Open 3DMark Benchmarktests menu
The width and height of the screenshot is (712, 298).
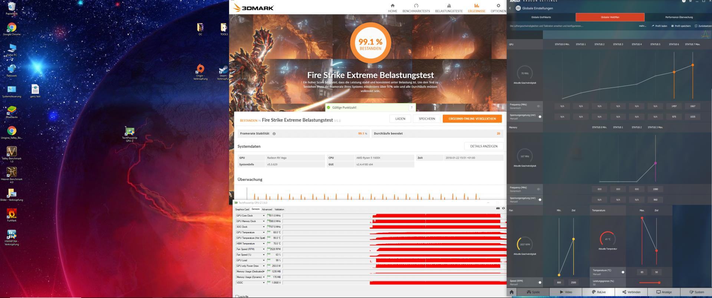point(416,8)
